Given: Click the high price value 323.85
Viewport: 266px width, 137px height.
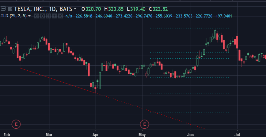Looking at the screenshot, I should coord(116,9).
